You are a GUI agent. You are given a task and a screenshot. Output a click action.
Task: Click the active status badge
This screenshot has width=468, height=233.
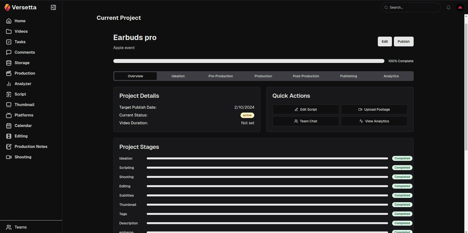coord(247,115)
